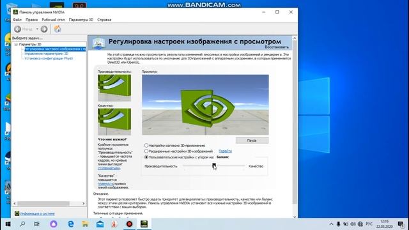
Task: Select Расширенные настройки 3D-изображений radio button
Action: [146, 151]
